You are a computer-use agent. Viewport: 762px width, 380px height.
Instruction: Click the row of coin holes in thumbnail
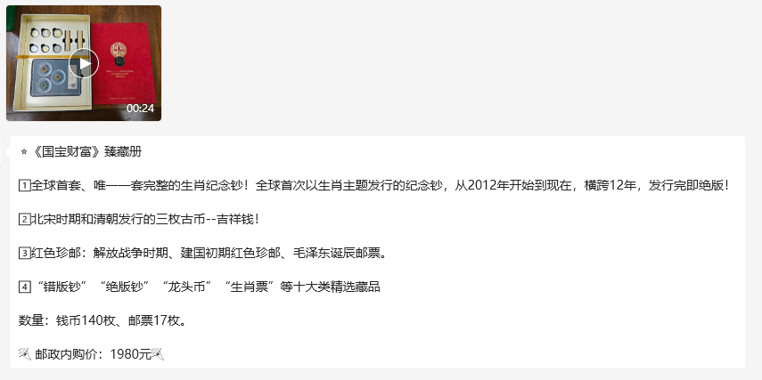[x=46, y=40]
